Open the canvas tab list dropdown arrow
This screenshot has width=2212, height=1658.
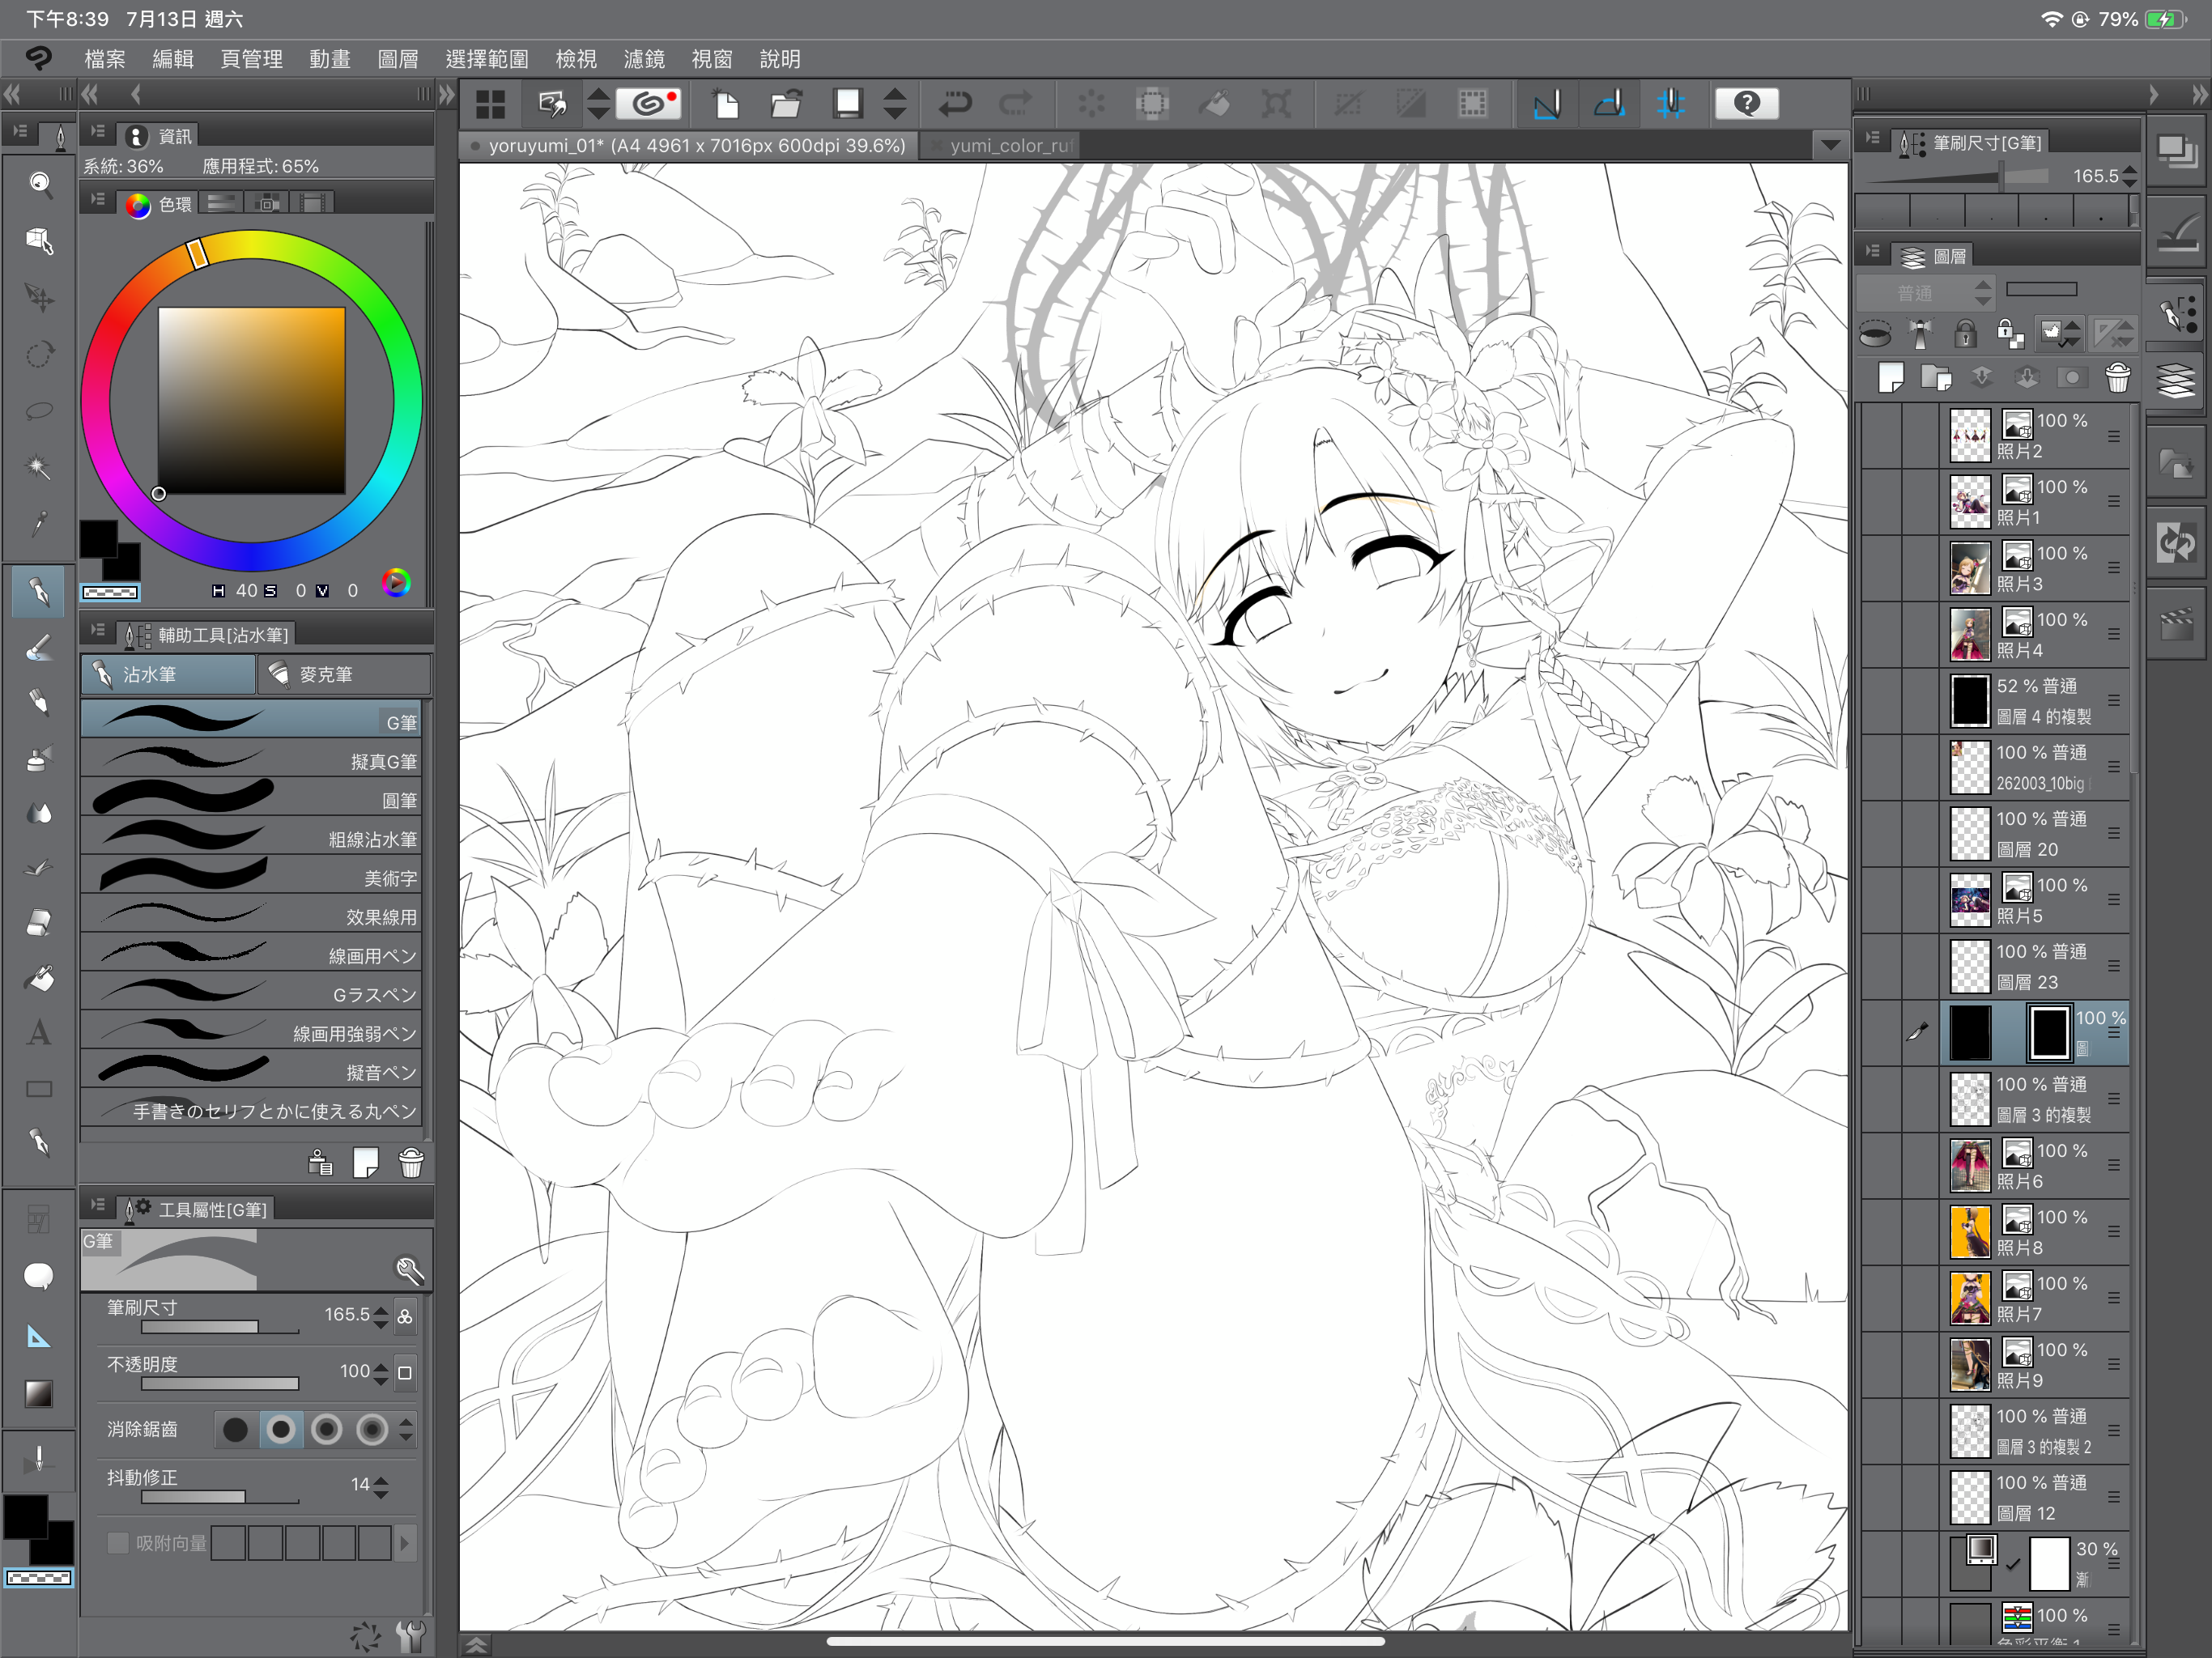coord(1830,145)
